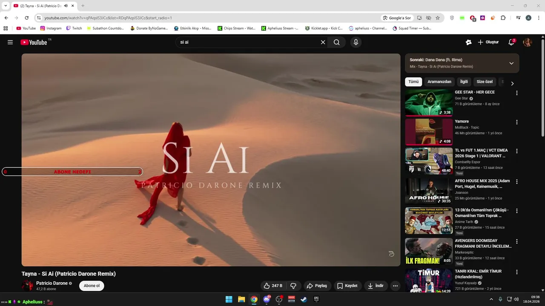Select the İlgili filter chip
The image size is (545, 306).
464,82
